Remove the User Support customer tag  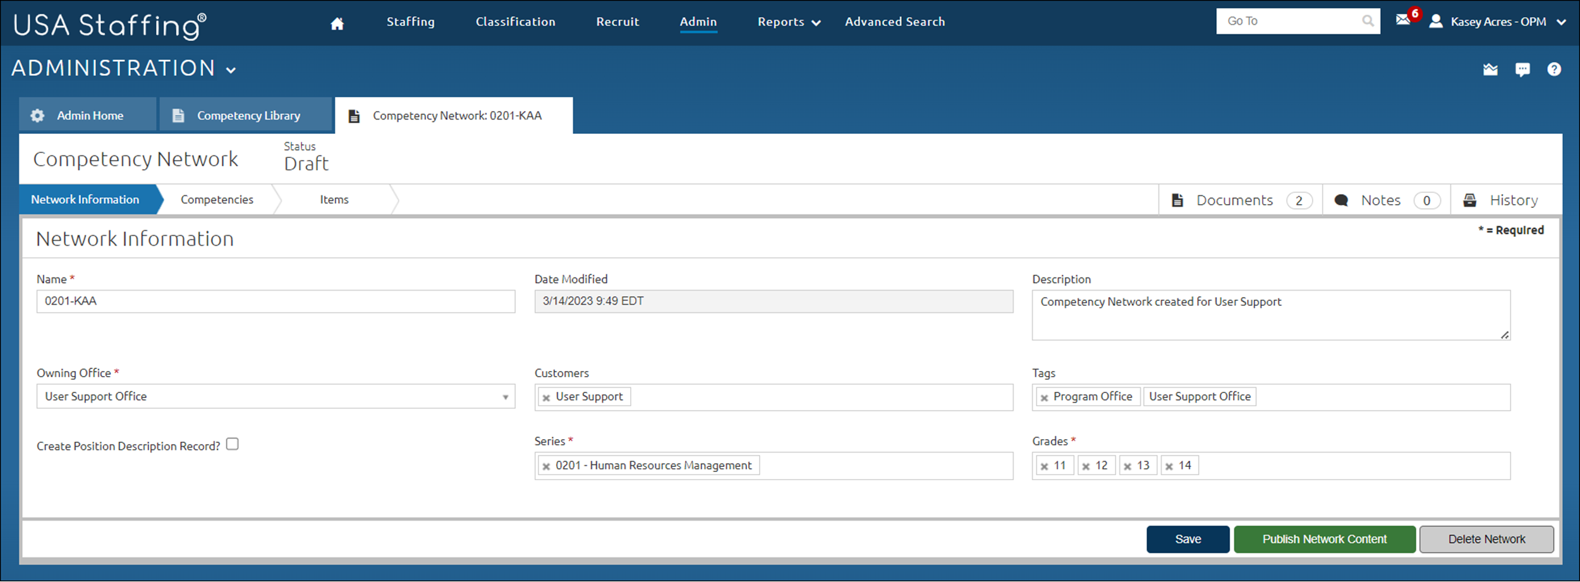[546, 398]
